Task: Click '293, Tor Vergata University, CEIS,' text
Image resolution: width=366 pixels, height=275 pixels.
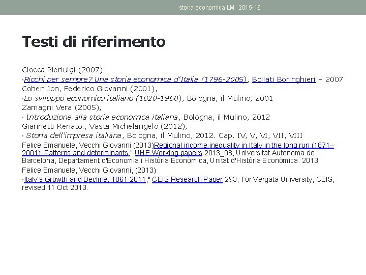Action: (280, 179)
